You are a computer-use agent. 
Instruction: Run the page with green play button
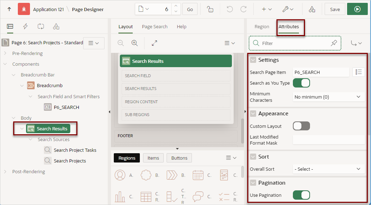coord(357,9)
